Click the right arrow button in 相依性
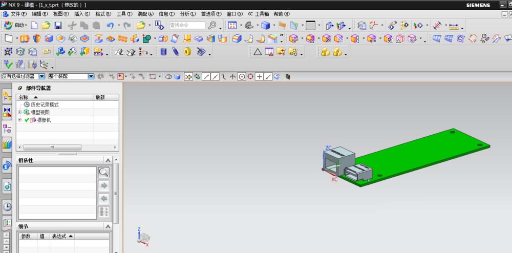The image size is (512, 253). (104, 185)
